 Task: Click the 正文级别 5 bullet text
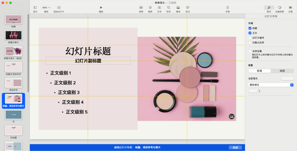[x=77, y=112]
